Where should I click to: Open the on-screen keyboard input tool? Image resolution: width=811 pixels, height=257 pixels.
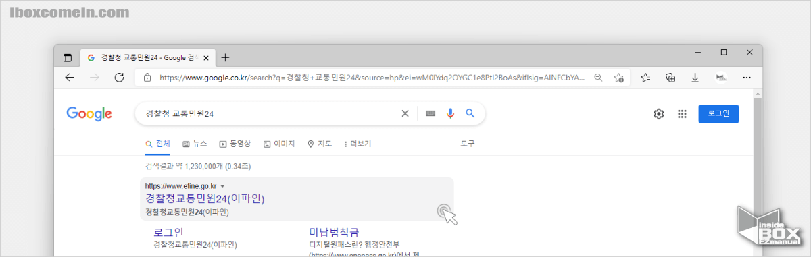tap(431, 113)
